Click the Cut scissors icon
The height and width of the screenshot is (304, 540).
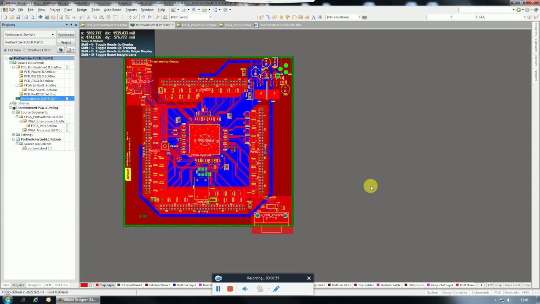tap(88, 17)
